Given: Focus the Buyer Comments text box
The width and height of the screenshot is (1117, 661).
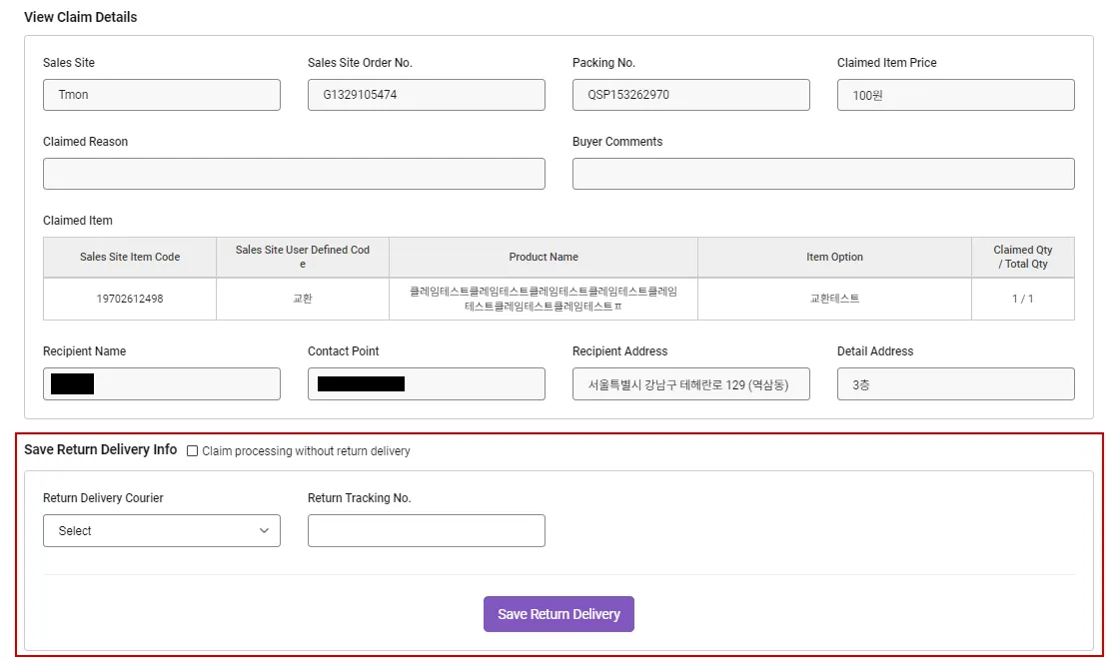Looking at the screenshot, I should pos(822,174).
